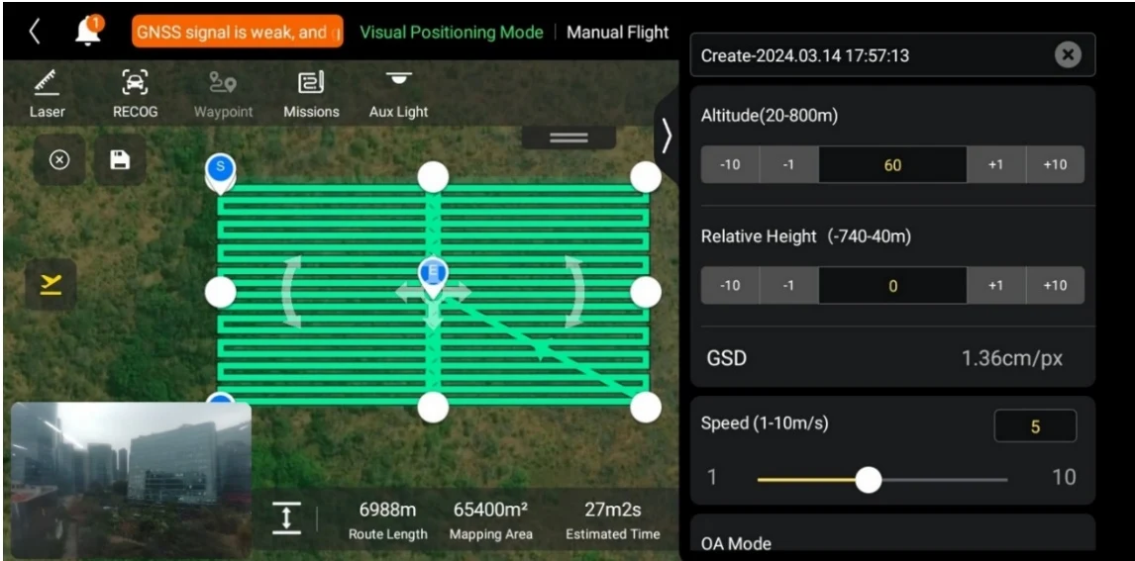Screen dimensions: 1135x561
Task: Go back using the top-left arrow
Action: [34, 32]
